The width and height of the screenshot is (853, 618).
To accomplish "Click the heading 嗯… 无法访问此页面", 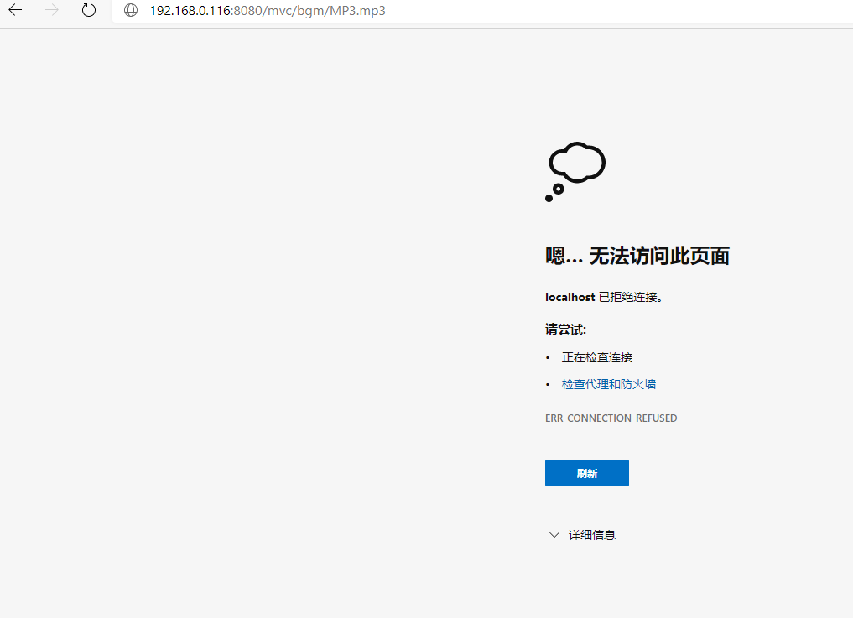I will pos(637,256).
